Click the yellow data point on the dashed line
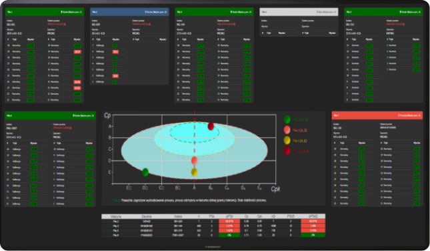 click(x=194, y=172)
